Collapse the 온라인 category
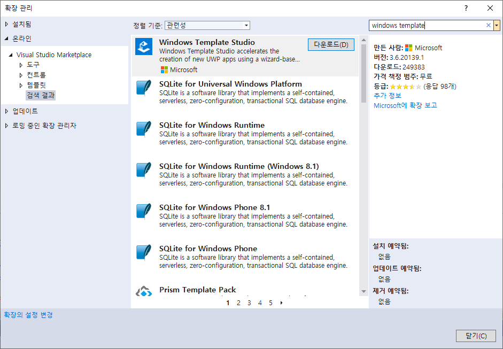Image resolution: width=503 pixels, height=349 pixels. point(6,38)
